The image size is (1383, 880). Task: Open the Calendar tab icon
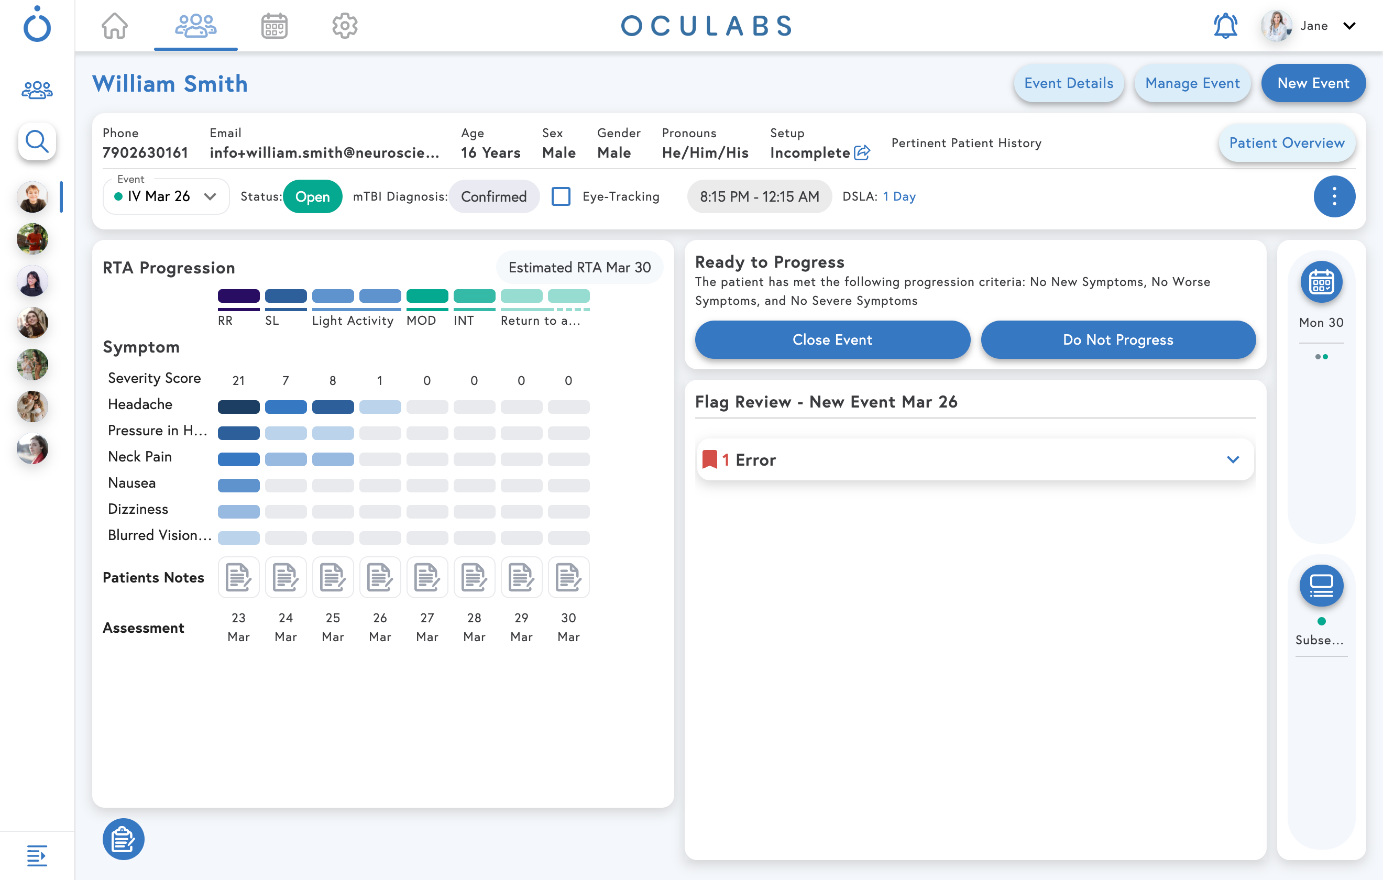[274, 26]
